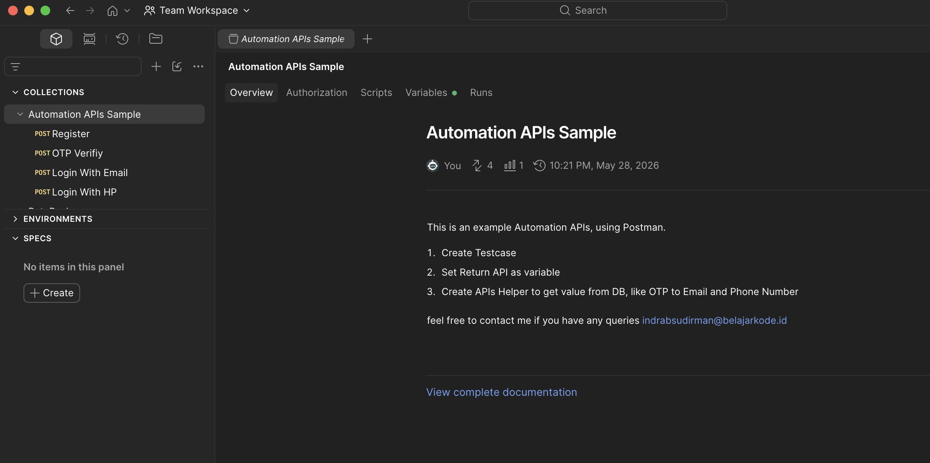The width and height of the screenshot is (930, 463).
Task: Open the POST Register request
Action: coord(62,134)
